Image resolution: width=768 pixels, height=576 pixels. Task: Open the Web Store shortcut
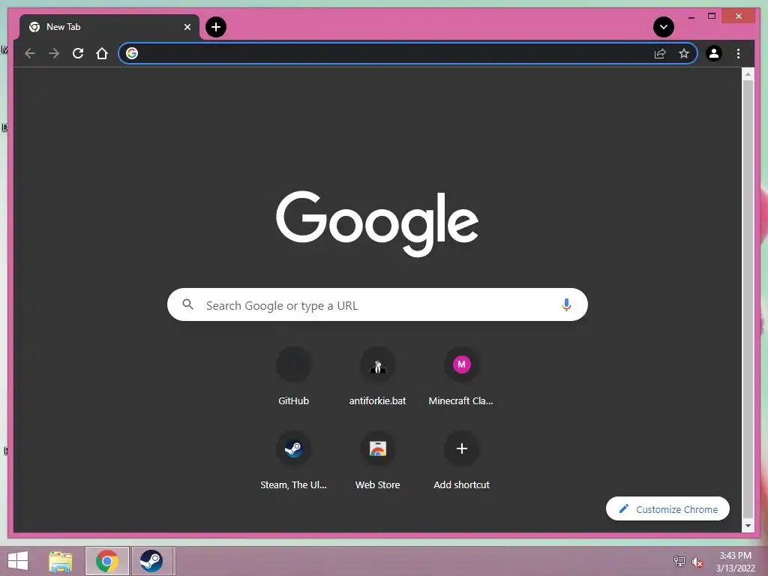click(x=378, y=461)
